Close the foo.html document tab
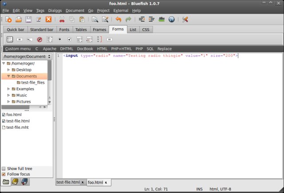Viewport: 284px width, 193px height. pos(106,182)
